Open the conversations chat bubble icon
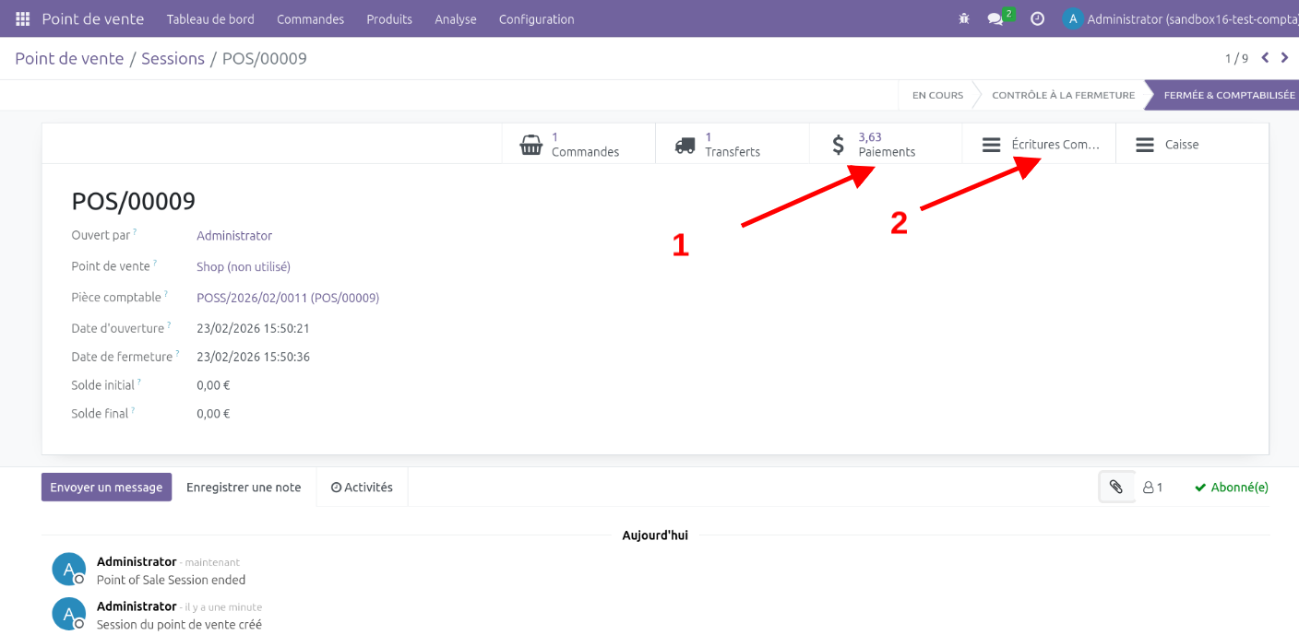This screenshot has height=635, width=1299. click(995, 18)
